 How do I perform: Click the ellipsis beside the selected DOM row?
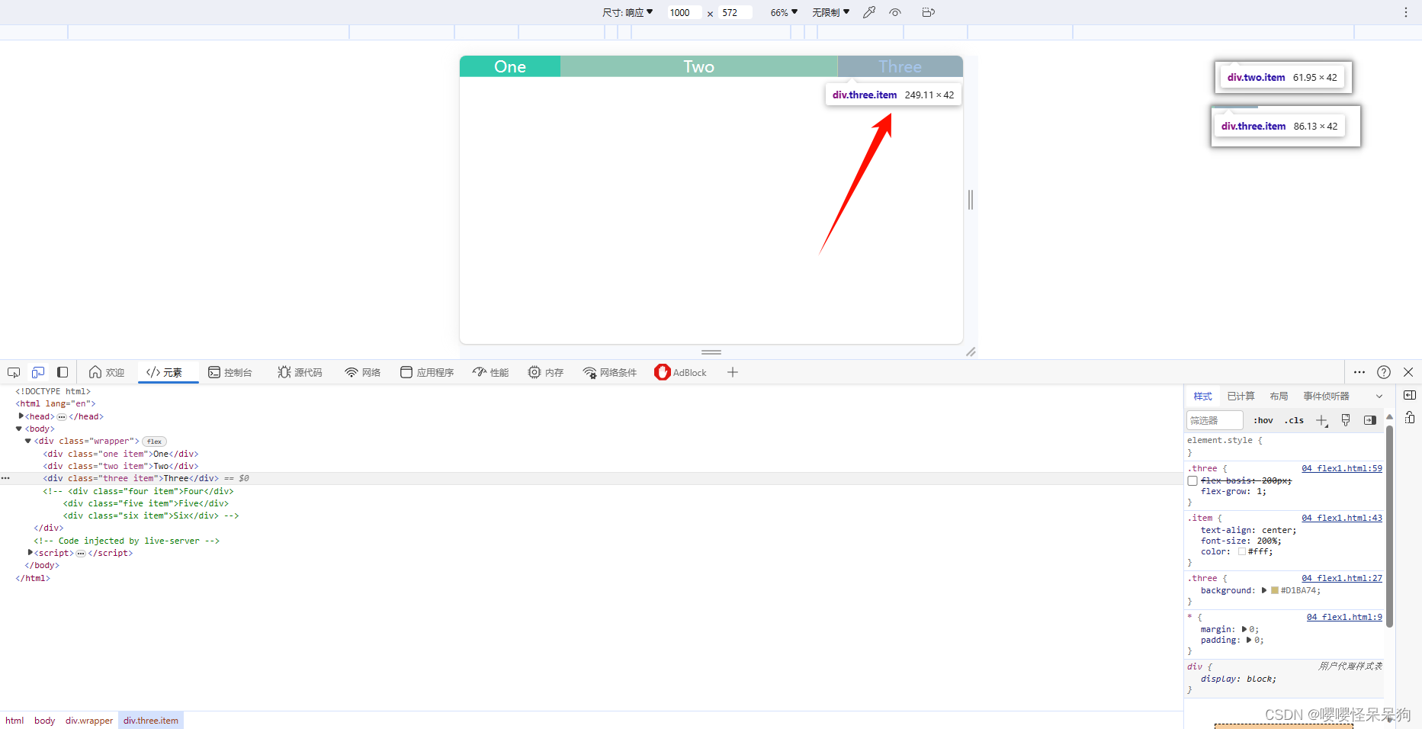coord(5,478)
